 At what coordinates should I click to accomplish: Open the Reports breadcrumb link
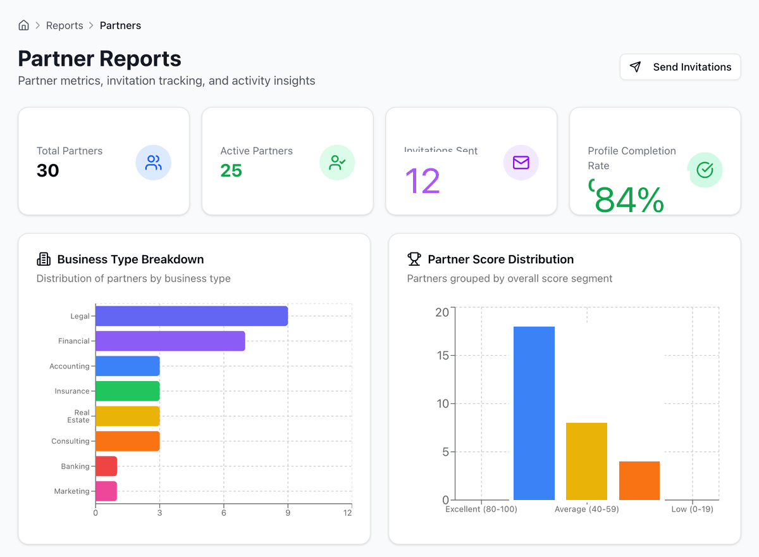[65, 25]
